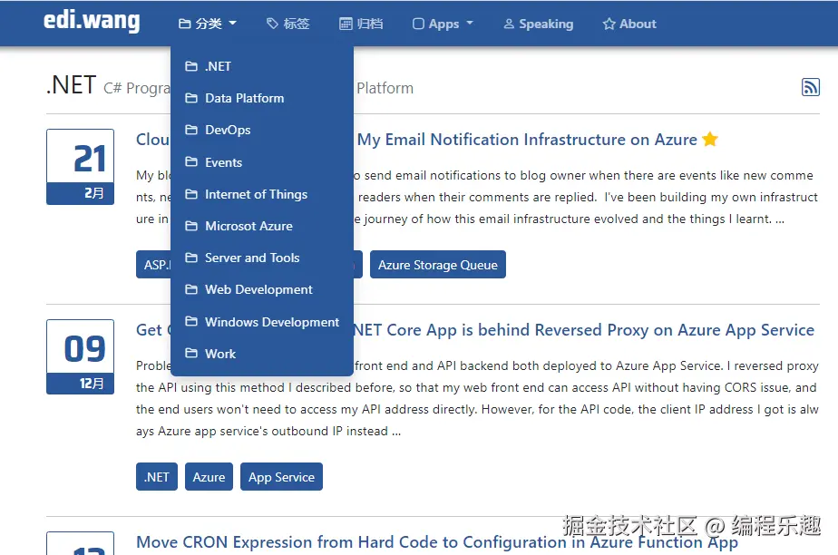
Task: Click the person icon beside Speaking
Action: coord(509,24)
